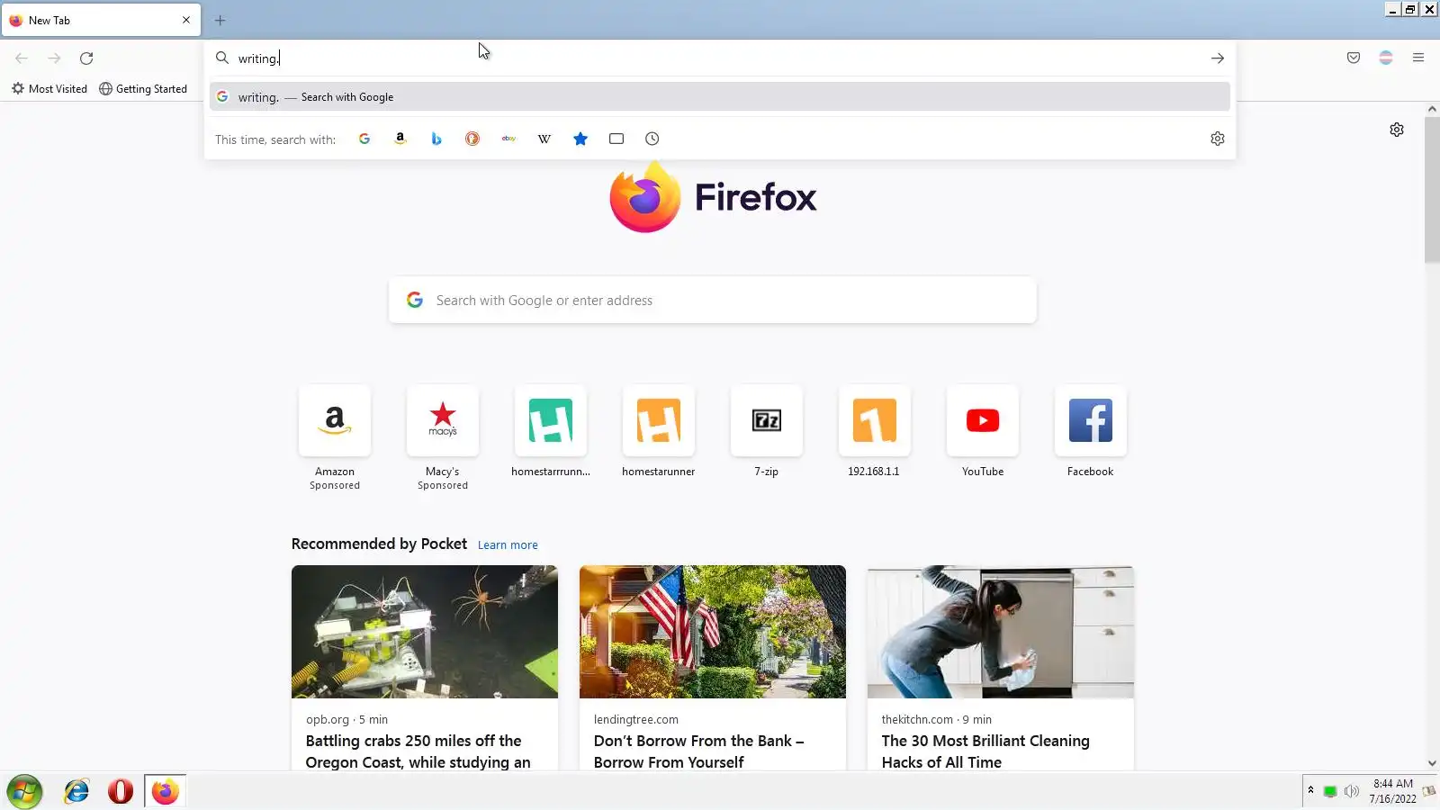The width and height of the screenshot is (1440, 810).
Task: Click scrollbar down arrow
Action: 1432,763
